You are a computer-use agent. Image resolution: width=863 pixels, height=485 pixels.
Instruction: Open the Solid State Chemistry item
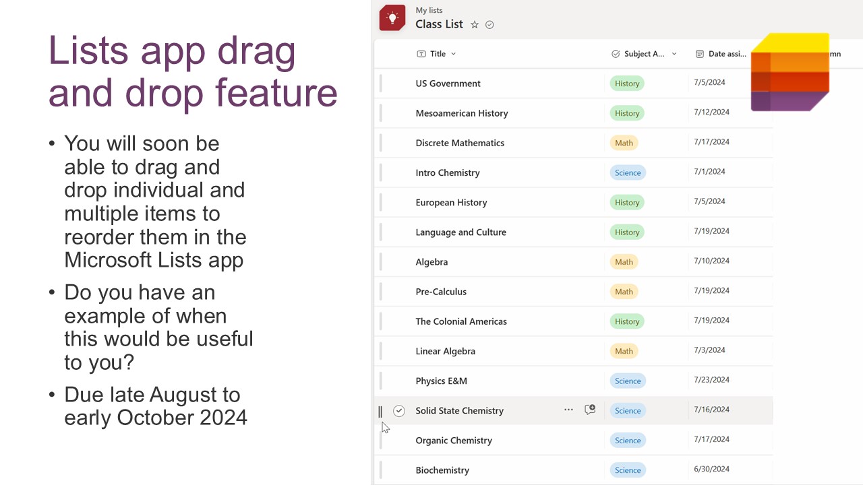click(x=459, y=411)
